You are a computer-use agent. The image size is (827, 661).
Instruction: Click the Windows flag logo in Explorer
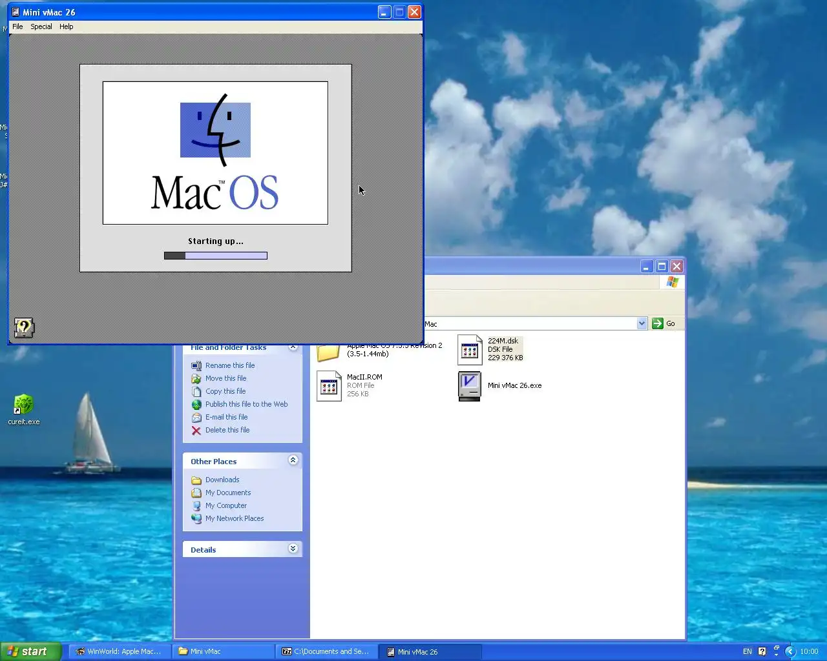coord(673,282)
